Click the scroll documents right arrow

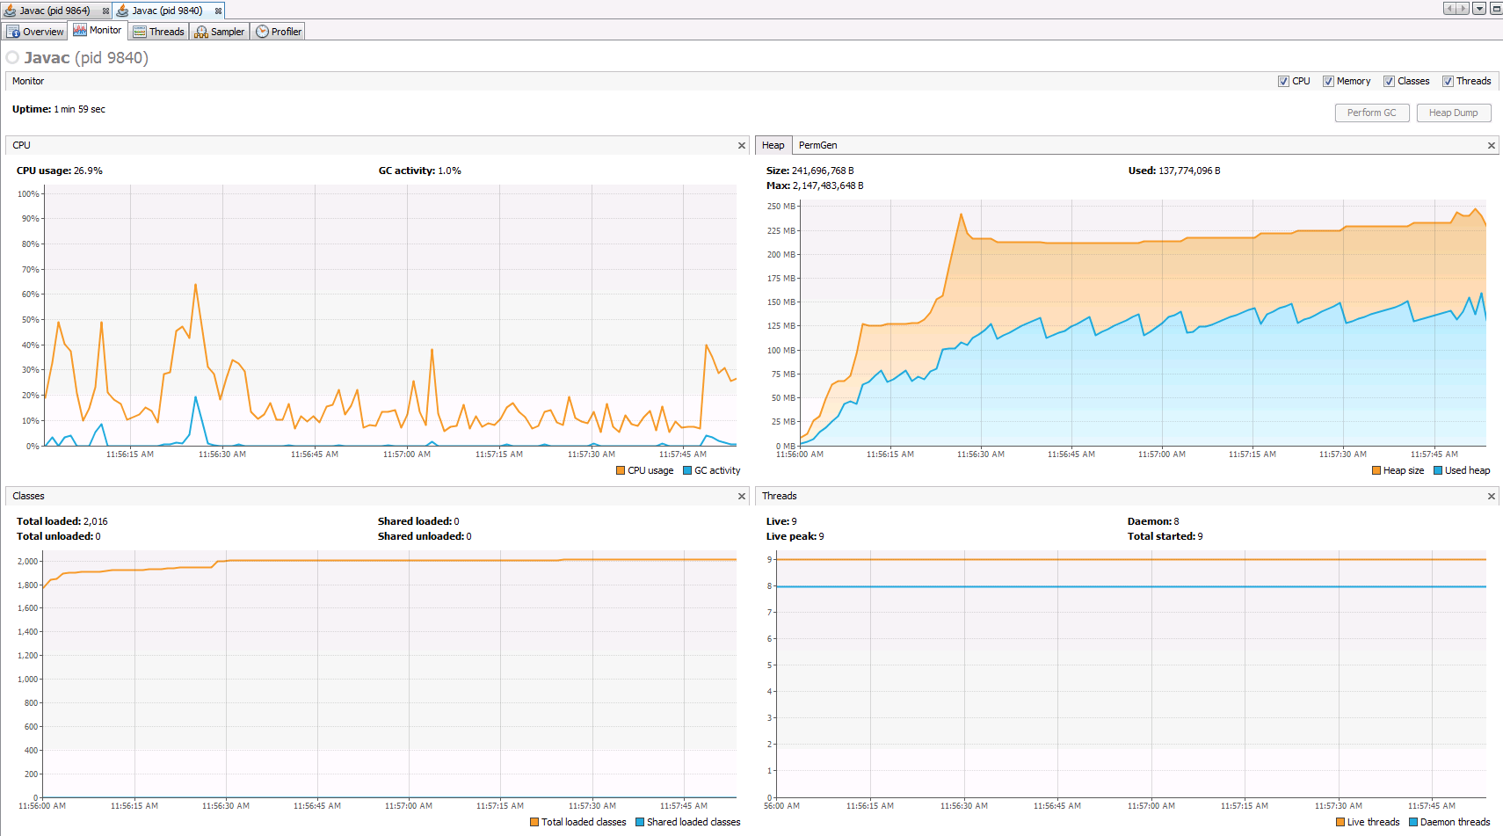pyautogui.click(x=1463, y=9)
